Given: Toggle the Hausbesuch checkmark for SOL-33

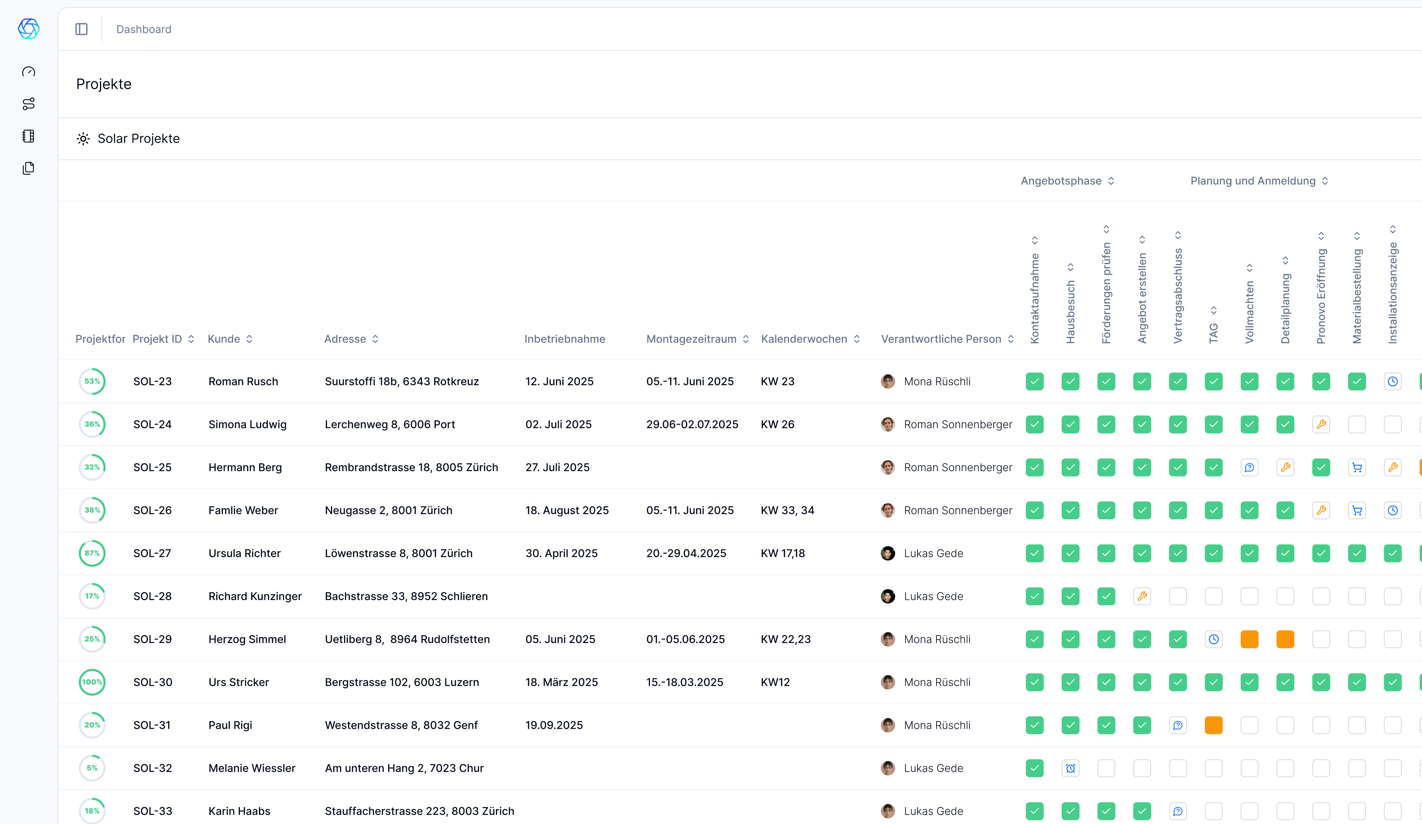Looking at the screenshot, I should pos(1071,811).
